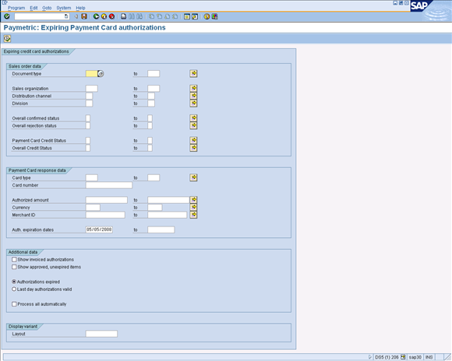452x361 pixels.
Task: Open multiple selection for Card type
Action: (x=193, y=177)
